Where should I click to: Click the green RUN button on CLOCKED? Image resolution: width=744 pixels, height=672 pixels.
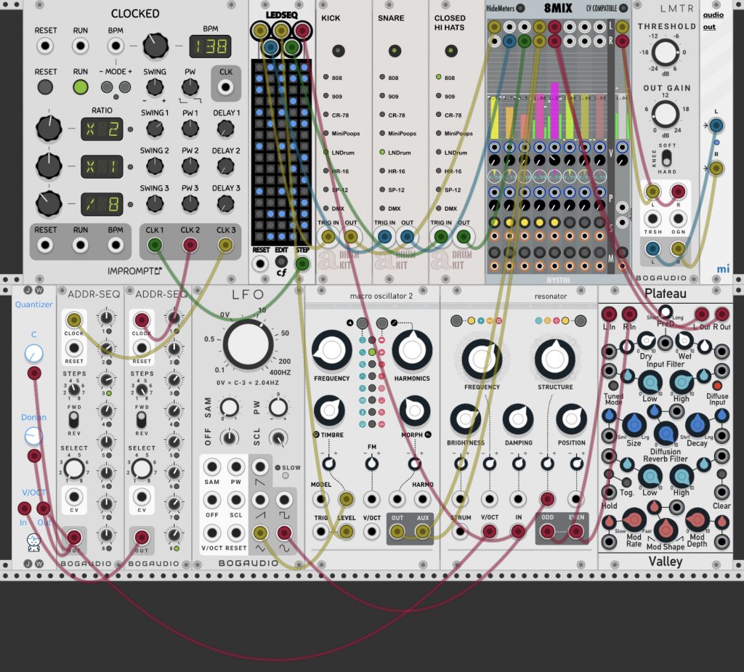tap(80, 87)
